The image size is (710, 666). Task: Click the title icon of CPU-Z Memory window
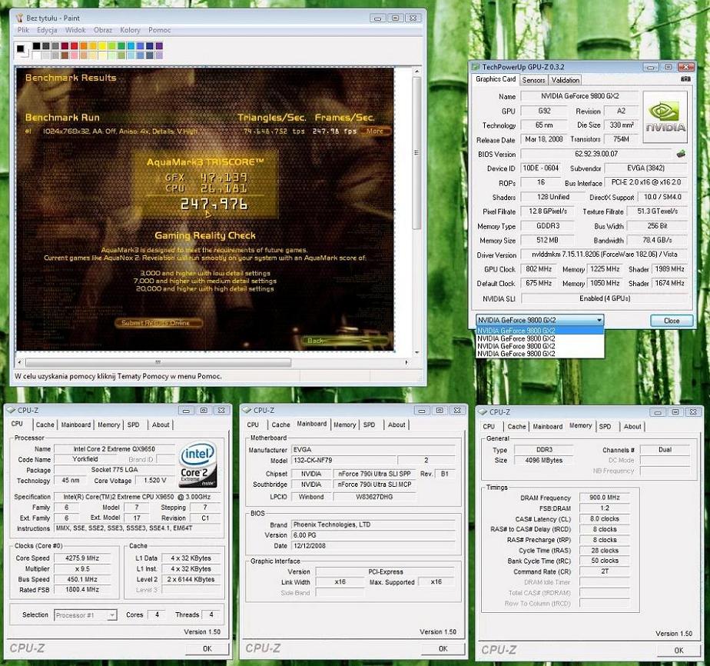click(483, 412)
